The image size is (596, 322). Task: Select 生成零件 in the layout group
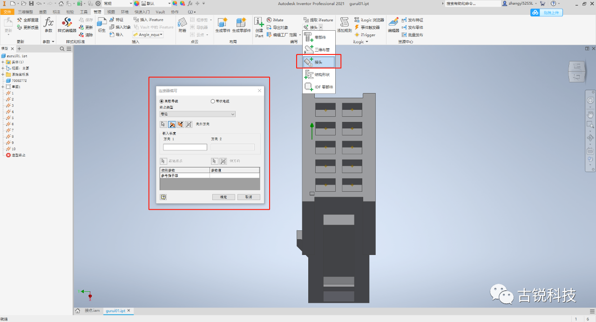[223, 25]
